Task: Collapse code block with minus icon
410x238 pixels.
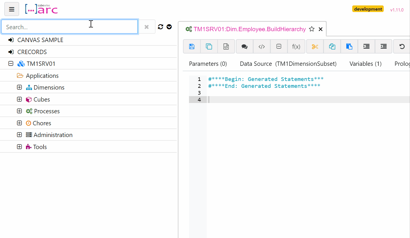Action: click(x=279, y=46)
